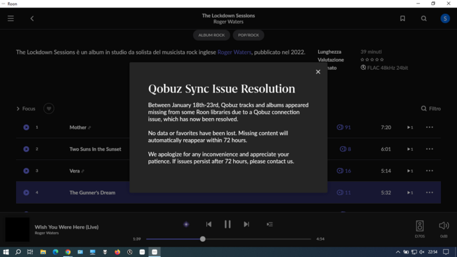The height and width of the screenshot is (257, 457).
Task: Open the user profile avatar S
Action: tap(444, 18)
